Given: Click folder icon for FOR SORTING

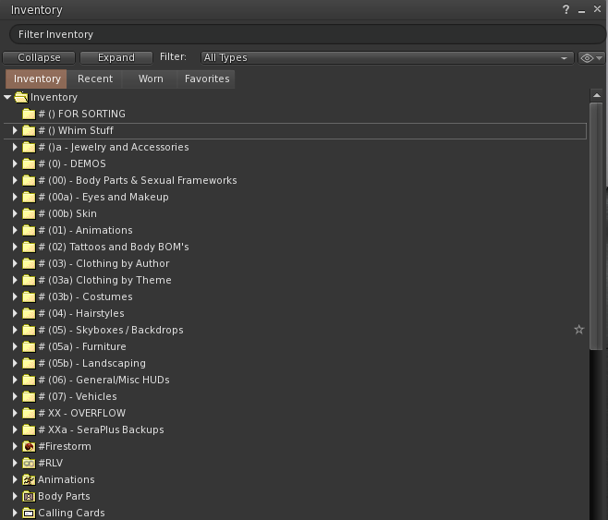Looking at the screenshot, I should pos(29,114).
